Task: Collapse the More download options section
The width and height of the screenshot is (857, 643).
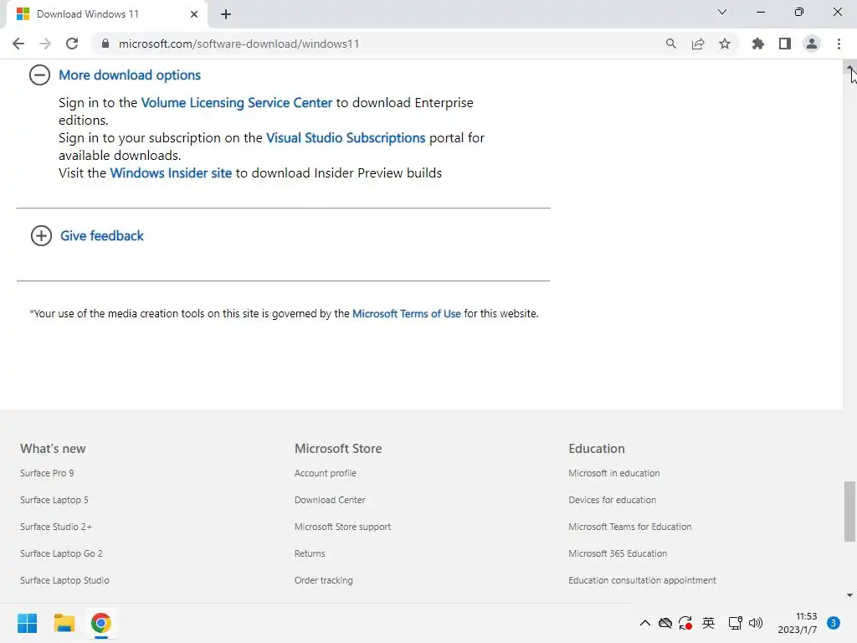Action: click(x=40, y=75)
